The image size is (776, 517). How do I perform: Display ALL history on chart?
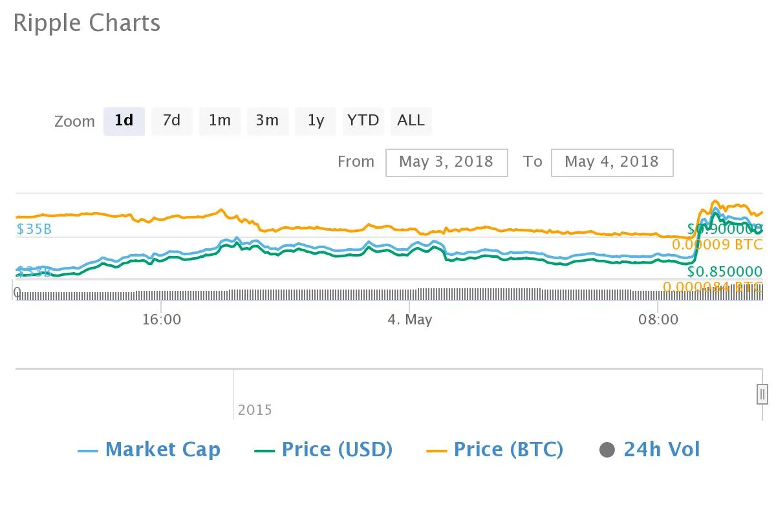click(x=411, y=121)
